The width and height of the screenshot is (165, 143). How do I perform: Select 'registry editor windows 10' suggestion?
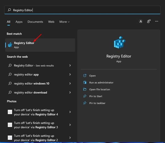40,84
